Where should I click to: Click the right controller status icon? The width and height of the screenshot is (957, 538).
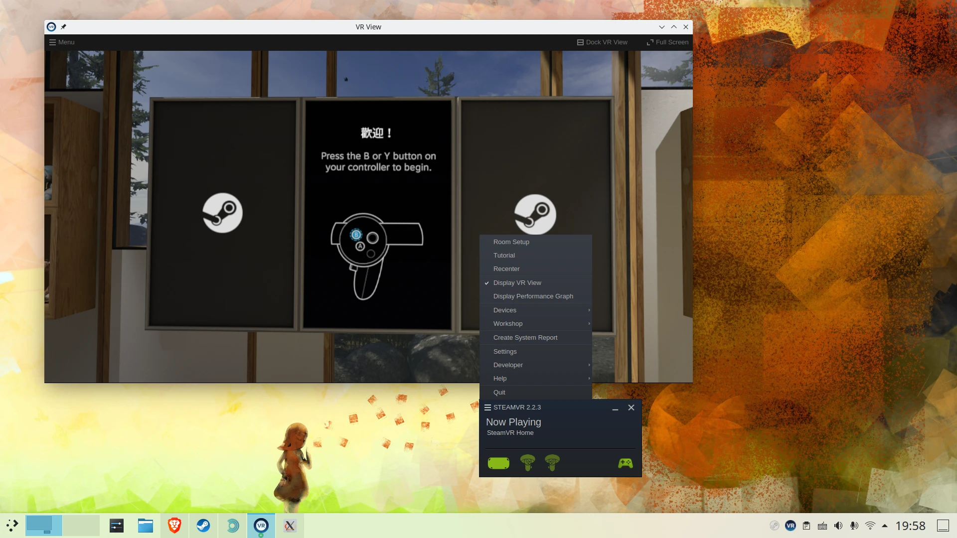click(x=552, y=463)
